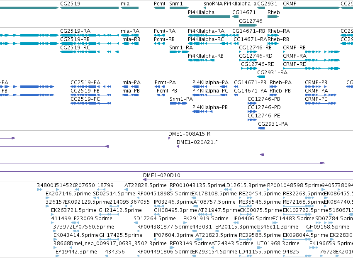353x258 pixels.
Task: Select transcript "CG2931-RA"
Action: pyautogui.click(x=273, y=73)
